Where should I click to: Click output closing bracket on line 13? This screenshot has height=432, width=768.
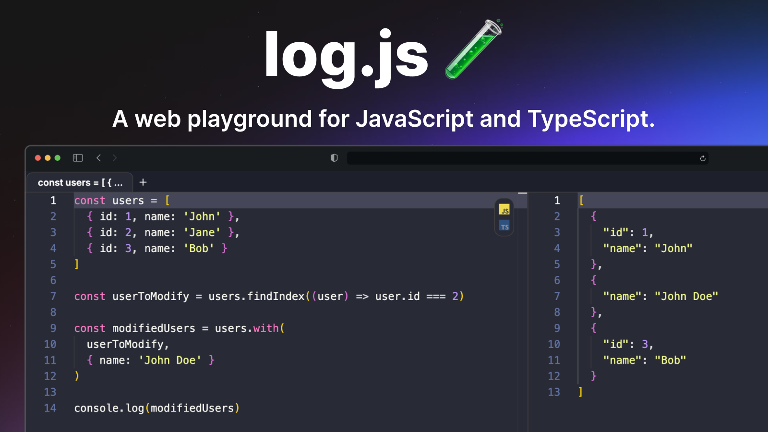580,392
